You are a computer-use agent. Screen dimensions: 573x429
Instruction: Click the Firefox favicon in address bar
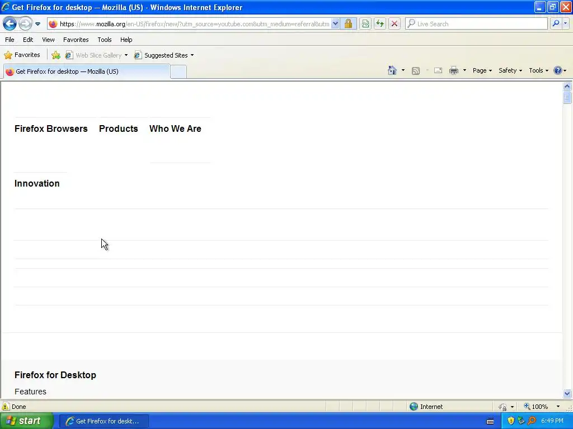(x=53, y=23)
